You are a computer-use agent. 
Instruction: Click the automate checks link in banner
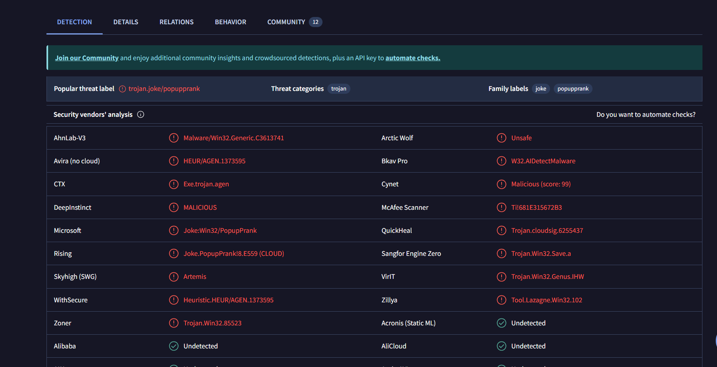tap(413, 58)
